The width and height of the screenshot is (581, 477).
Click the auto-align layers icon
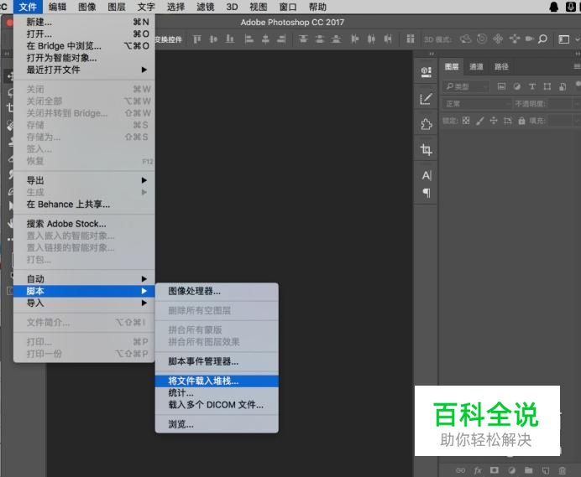(411, 39)
